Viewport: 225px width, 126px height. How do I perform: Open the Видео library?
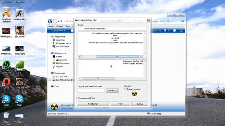[57, 57]
